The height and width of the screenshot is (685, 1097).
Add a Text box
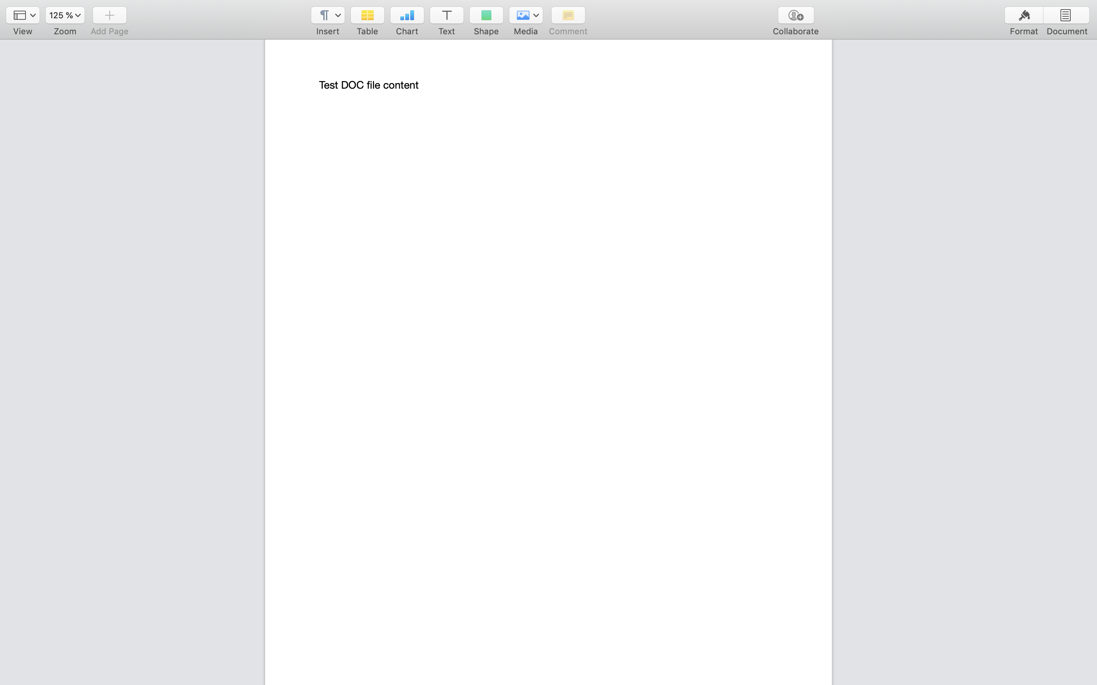(x=446, y=15)
